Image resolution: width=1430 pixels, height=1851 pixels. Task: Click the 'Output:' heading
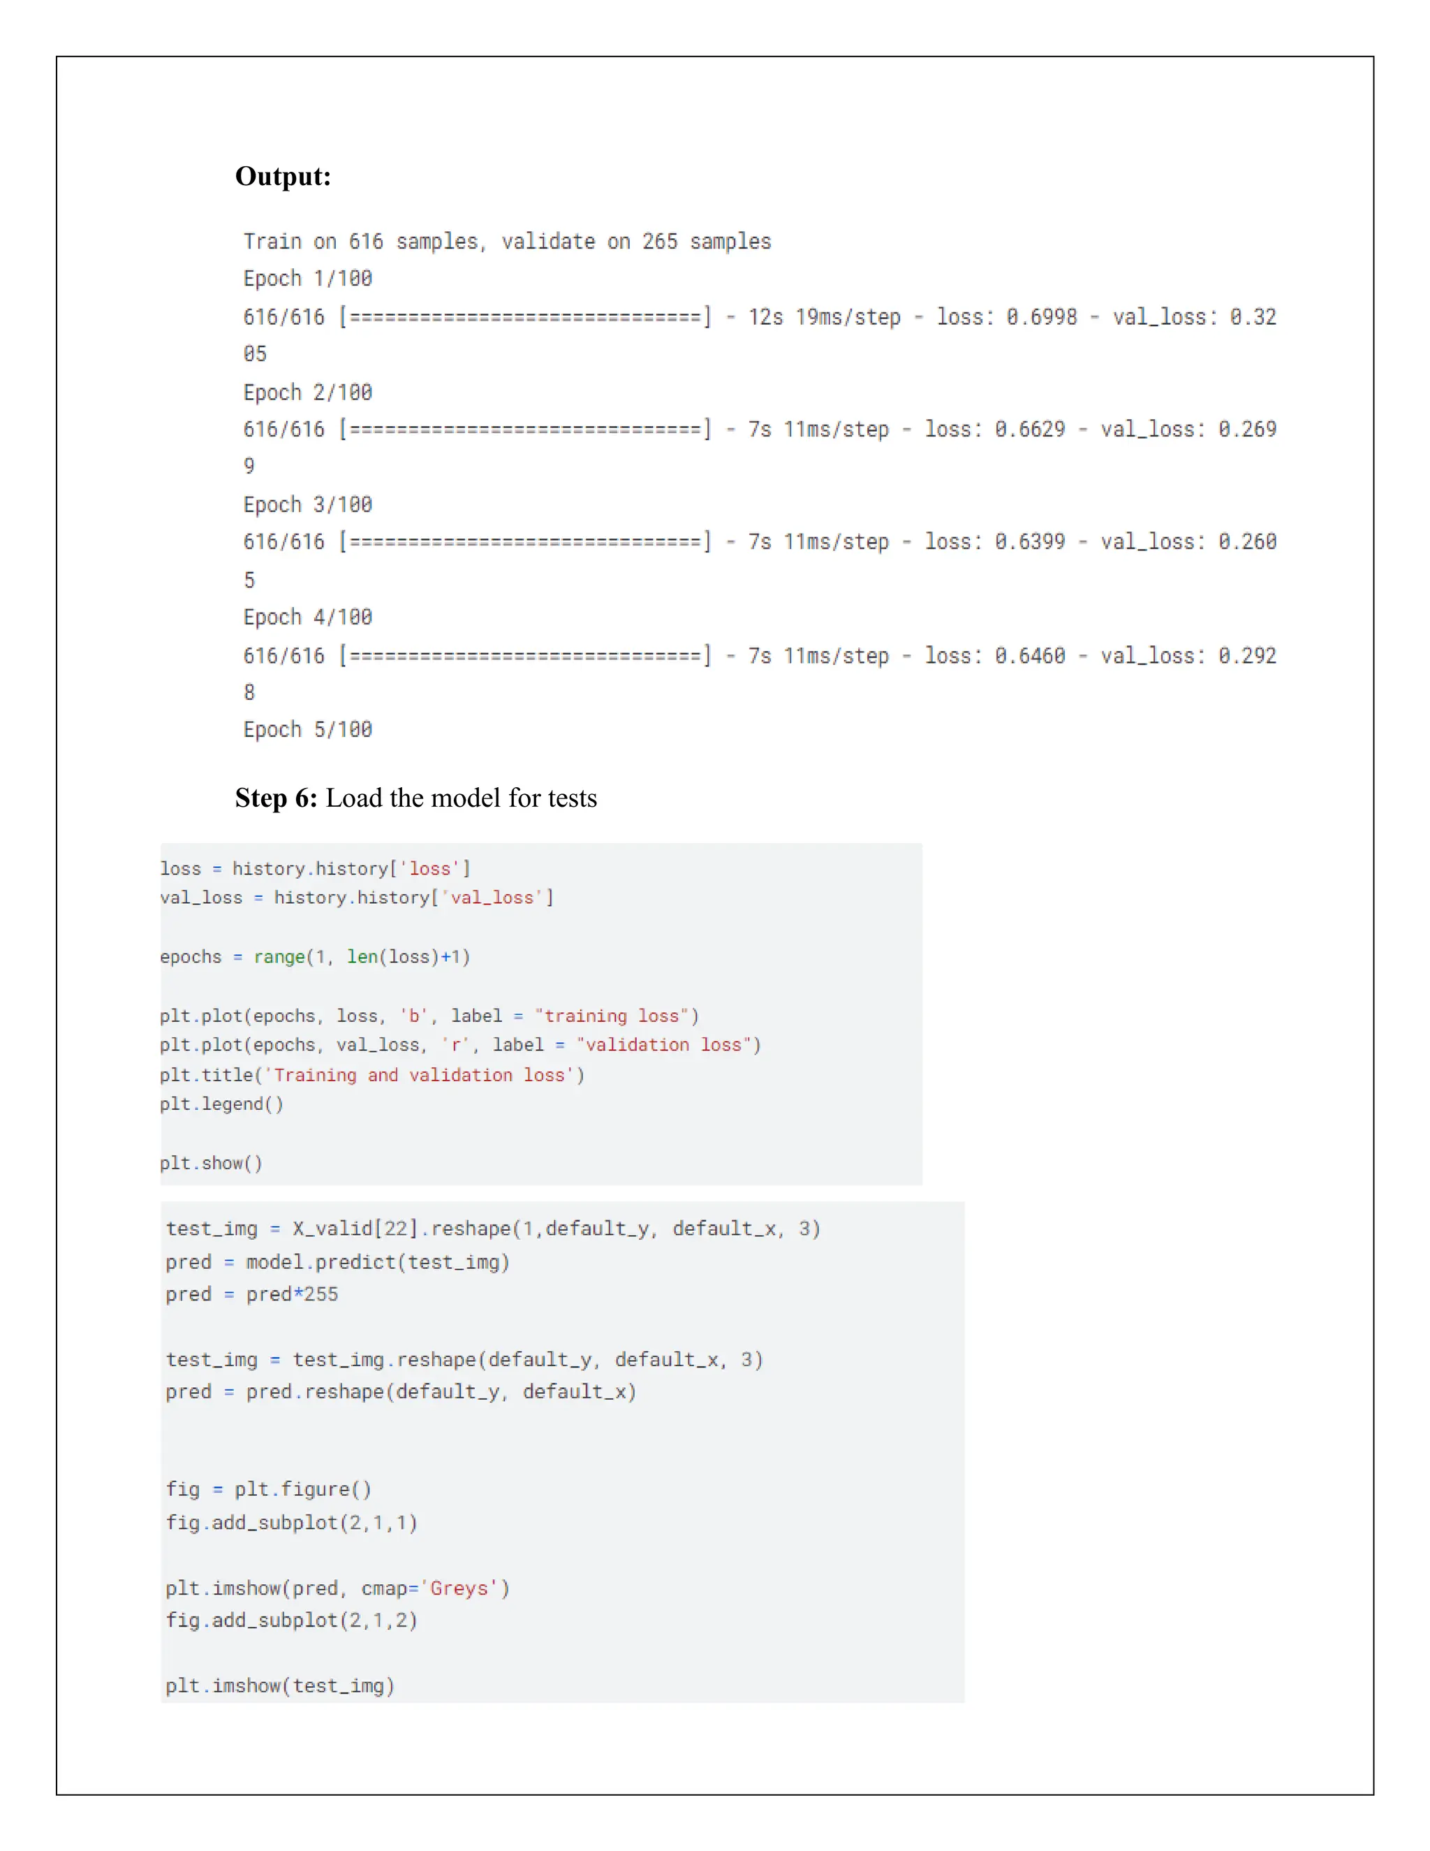tap(283, 176)
